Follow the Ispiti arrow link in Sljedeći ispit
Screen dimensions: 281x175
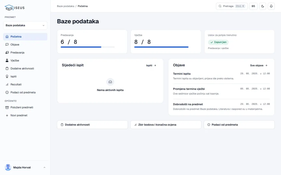point(151,66)
